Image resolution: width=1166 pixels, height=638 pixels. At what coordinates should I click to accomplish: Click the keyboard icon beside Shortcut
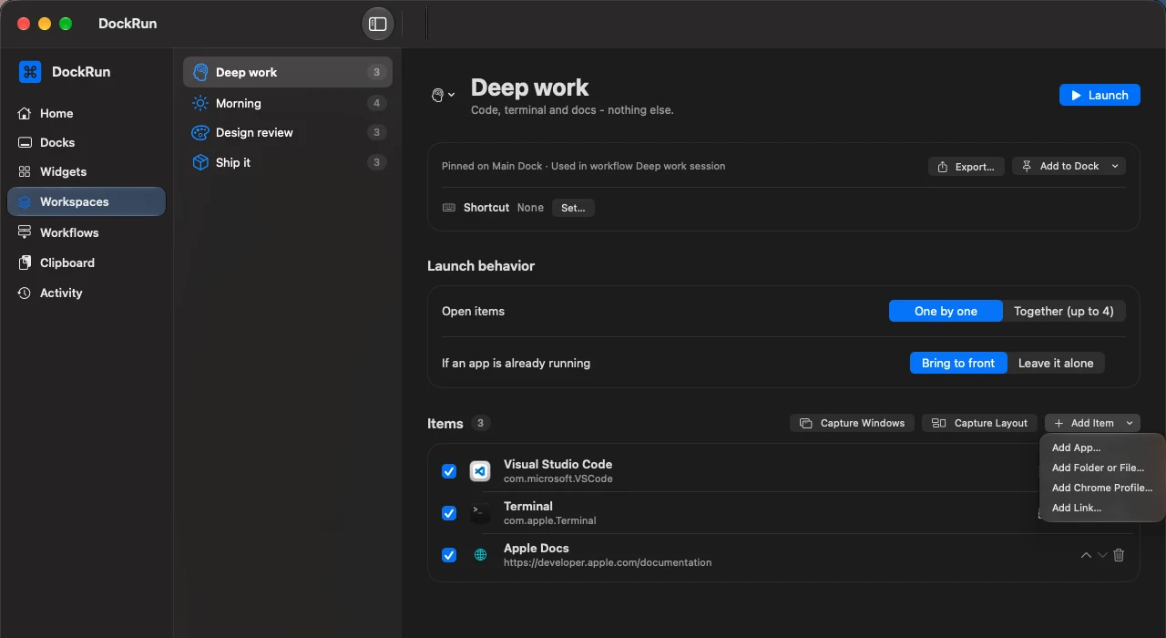coord(449,208)
